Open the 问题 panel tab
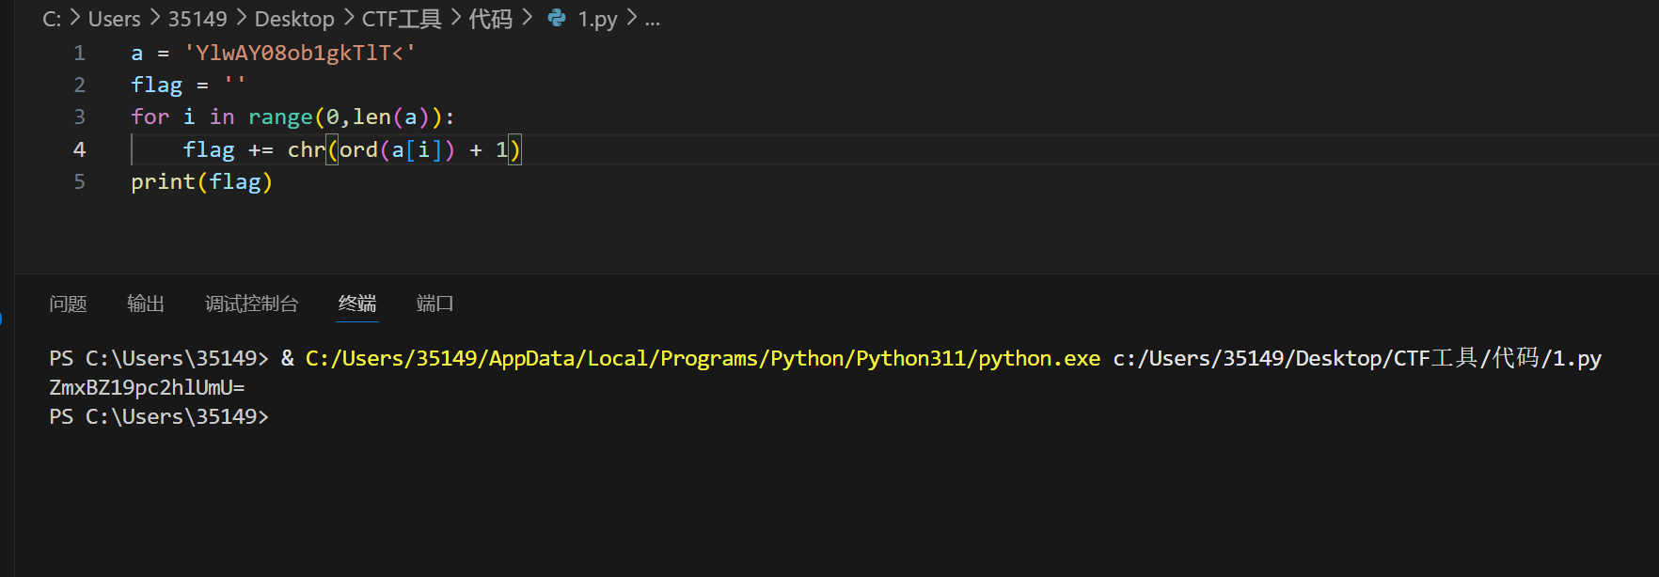The image size is (1659, 577). 68,304
